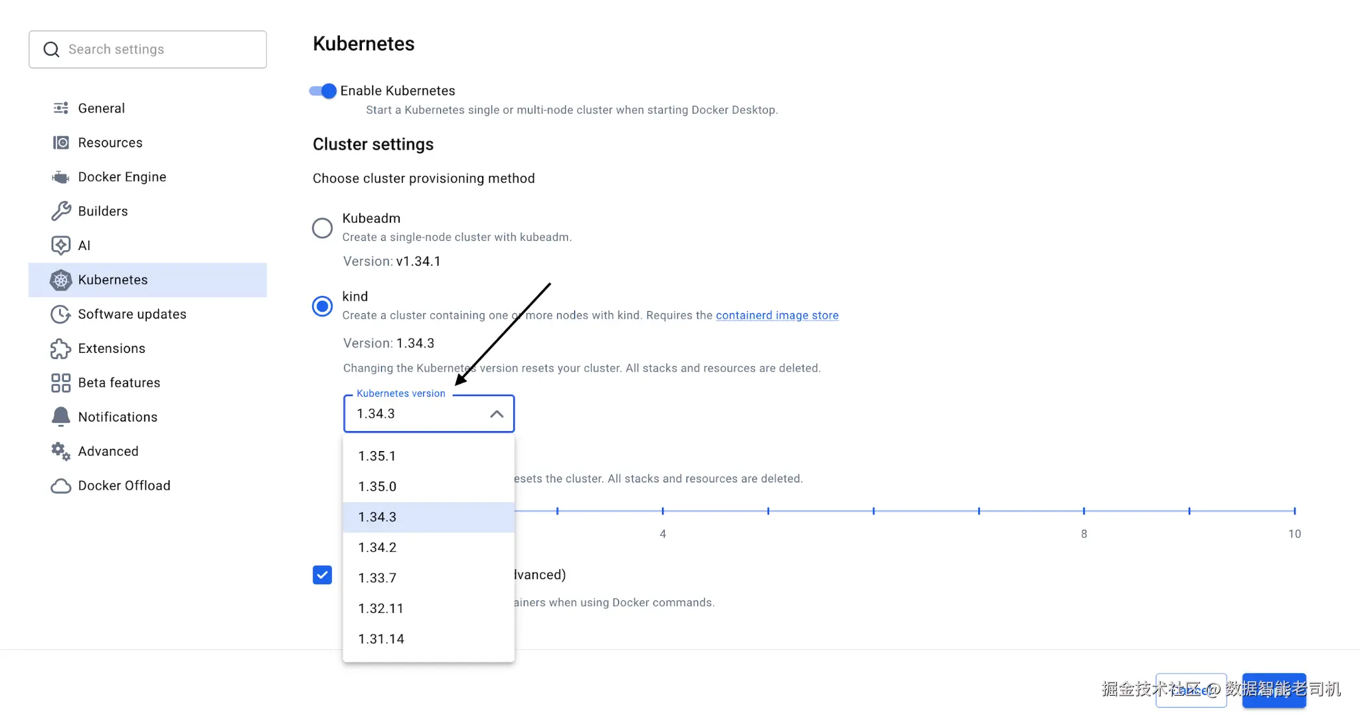Click the magnifier icon in the search box
The image size is (1360, 717).
pos(51,49)
